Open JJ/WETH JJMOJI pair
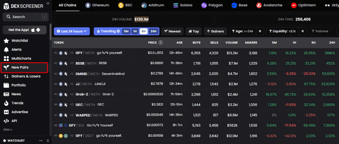The height and width of the screenshot is (144, 339). tap(195, 84)
